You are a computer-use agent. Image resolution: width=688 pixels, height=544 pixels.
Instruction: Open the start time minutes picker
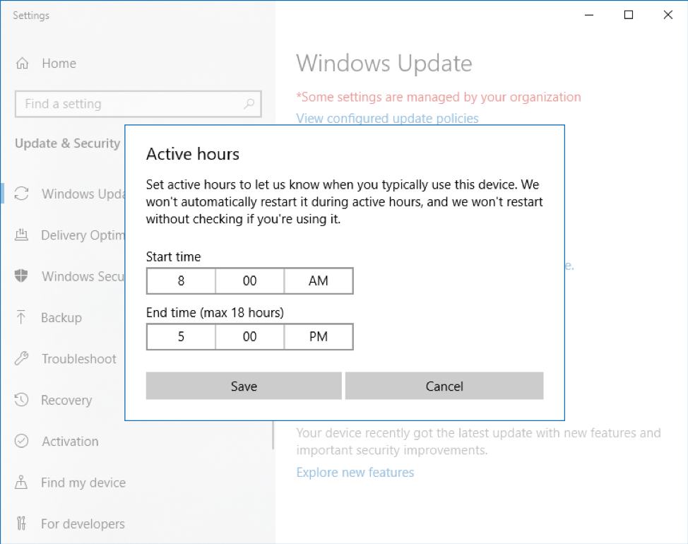[249, 280]
